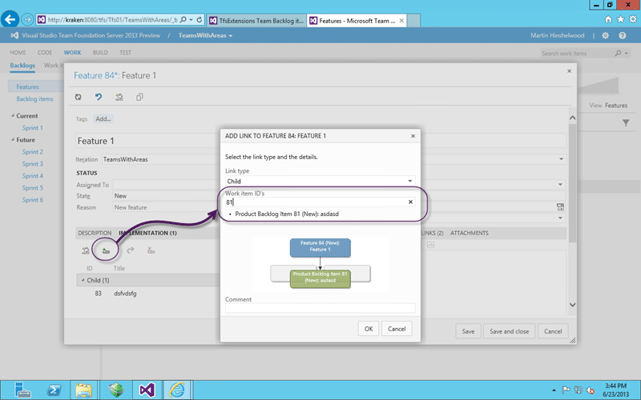Select child row 83 dsfvdsfg
This screenshot has width=641, height=400.
pos(148,294)
